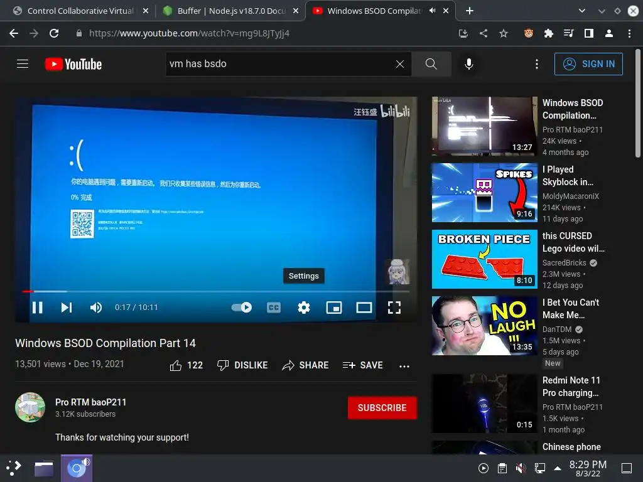Open the clipboard tray icon

tap(502, 468)
